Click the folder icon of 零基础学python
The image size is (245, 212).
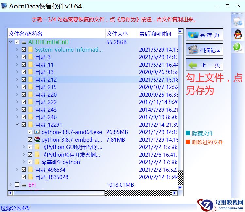37,162
